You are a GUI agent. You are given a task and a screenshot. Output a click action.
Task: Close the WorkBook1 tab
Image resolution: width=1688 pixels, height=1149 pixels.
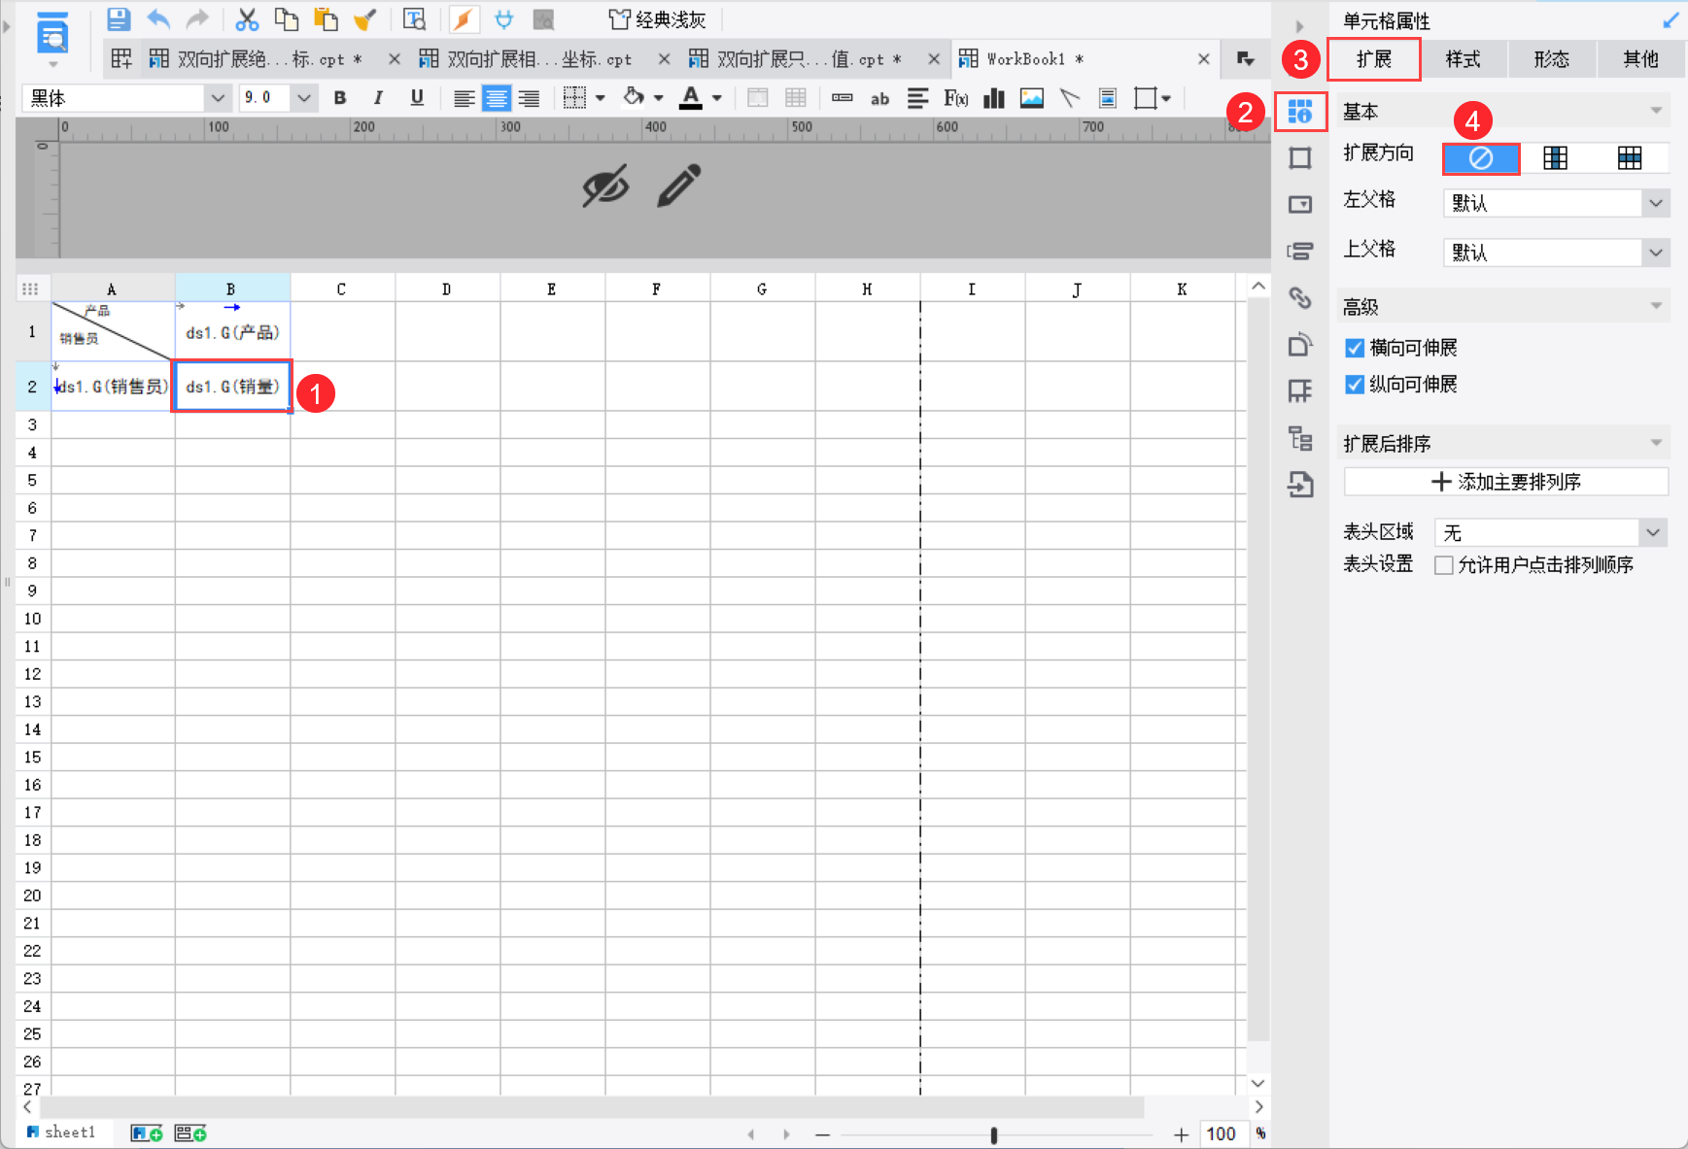pyautogui.click(x=1204, y=59)
